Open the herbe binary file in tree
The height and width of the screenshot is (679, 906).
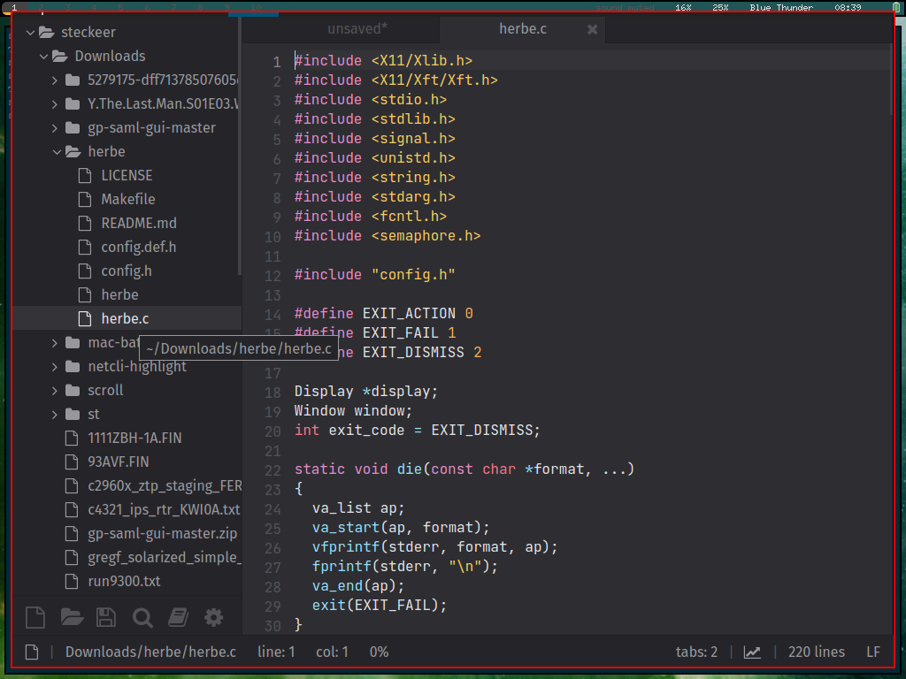click(119, 295)
